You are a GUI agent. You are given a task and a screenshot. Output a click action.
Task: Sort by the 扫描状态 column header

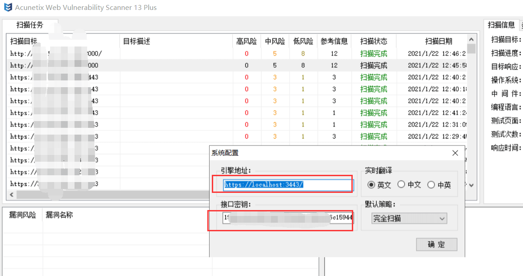374,41
